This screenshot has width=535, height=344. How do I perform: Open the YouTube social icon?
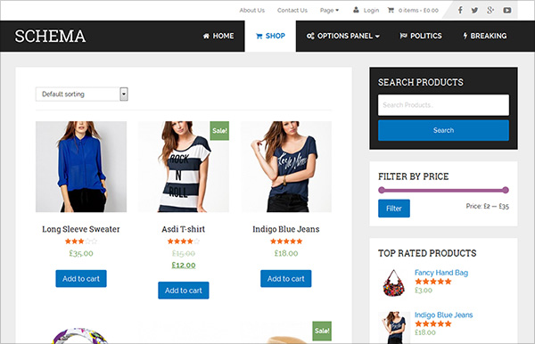507,10
